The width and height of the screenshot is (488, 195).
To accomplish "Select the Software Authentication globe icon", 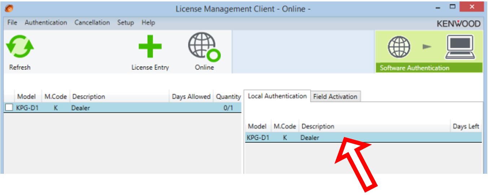I will coord(399,47).
